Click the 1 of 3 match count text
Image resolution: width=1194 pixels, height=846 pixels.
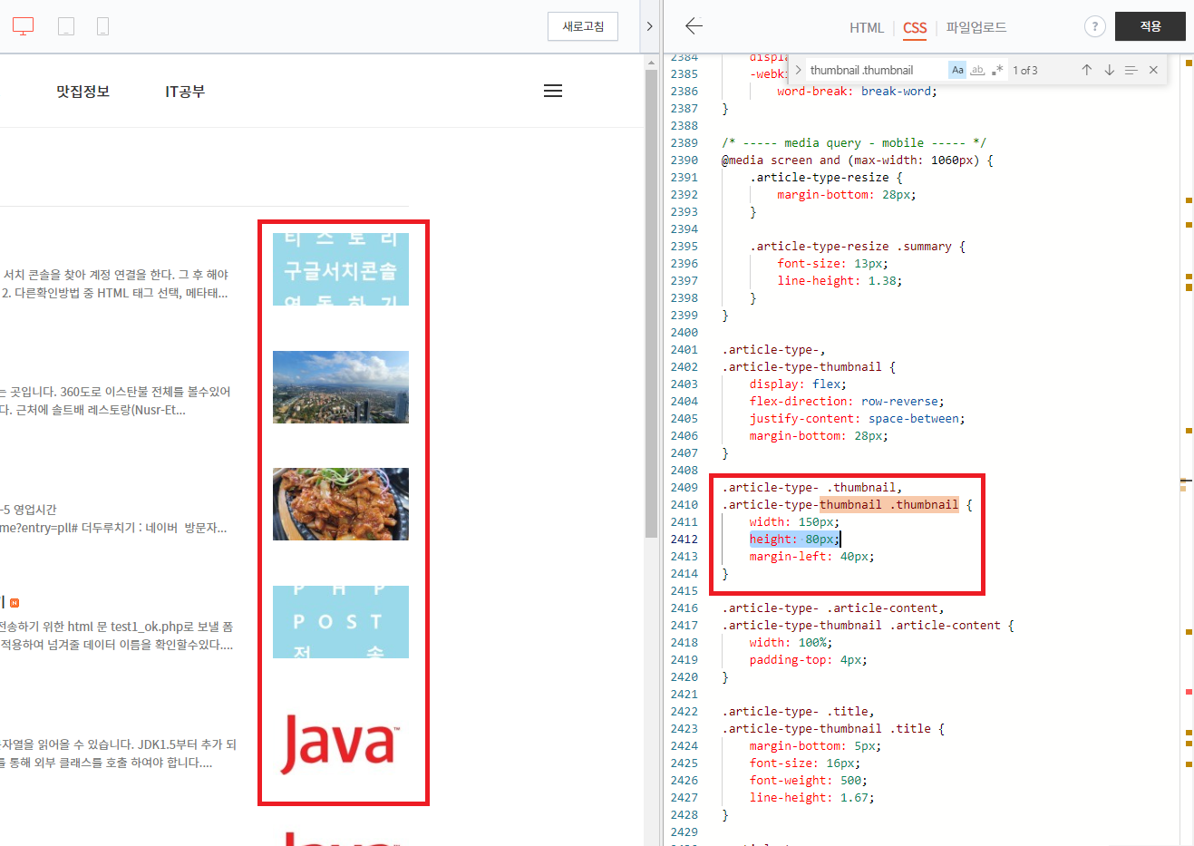click(x=1025, y=70)
